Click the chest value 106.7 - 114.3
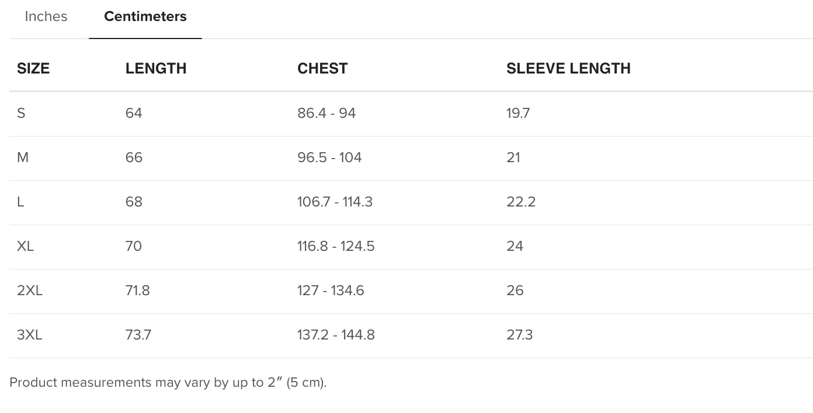813x413 pixels. coord(335,202)
